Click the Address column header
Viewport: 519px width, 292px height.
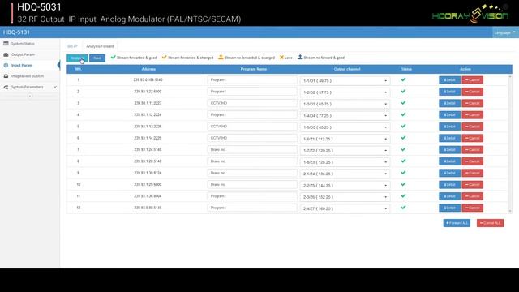tap(148, 69)
